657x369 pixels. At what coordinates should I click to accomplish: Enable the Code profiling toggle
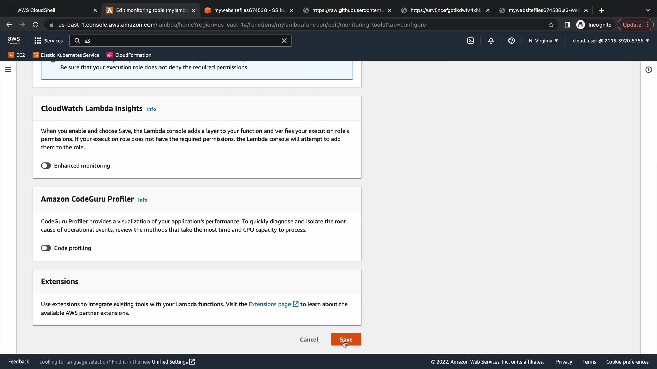[x=46, y=248]
